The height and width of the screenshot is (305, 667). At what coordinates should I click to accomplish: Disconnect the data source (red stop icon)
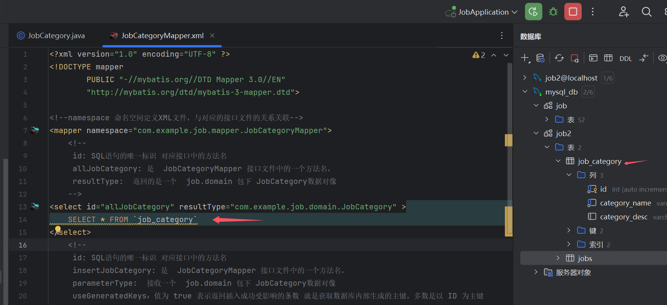click(575, 58)
